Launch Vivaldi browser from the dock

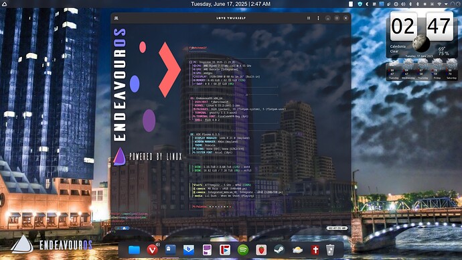tap(152, 250)
